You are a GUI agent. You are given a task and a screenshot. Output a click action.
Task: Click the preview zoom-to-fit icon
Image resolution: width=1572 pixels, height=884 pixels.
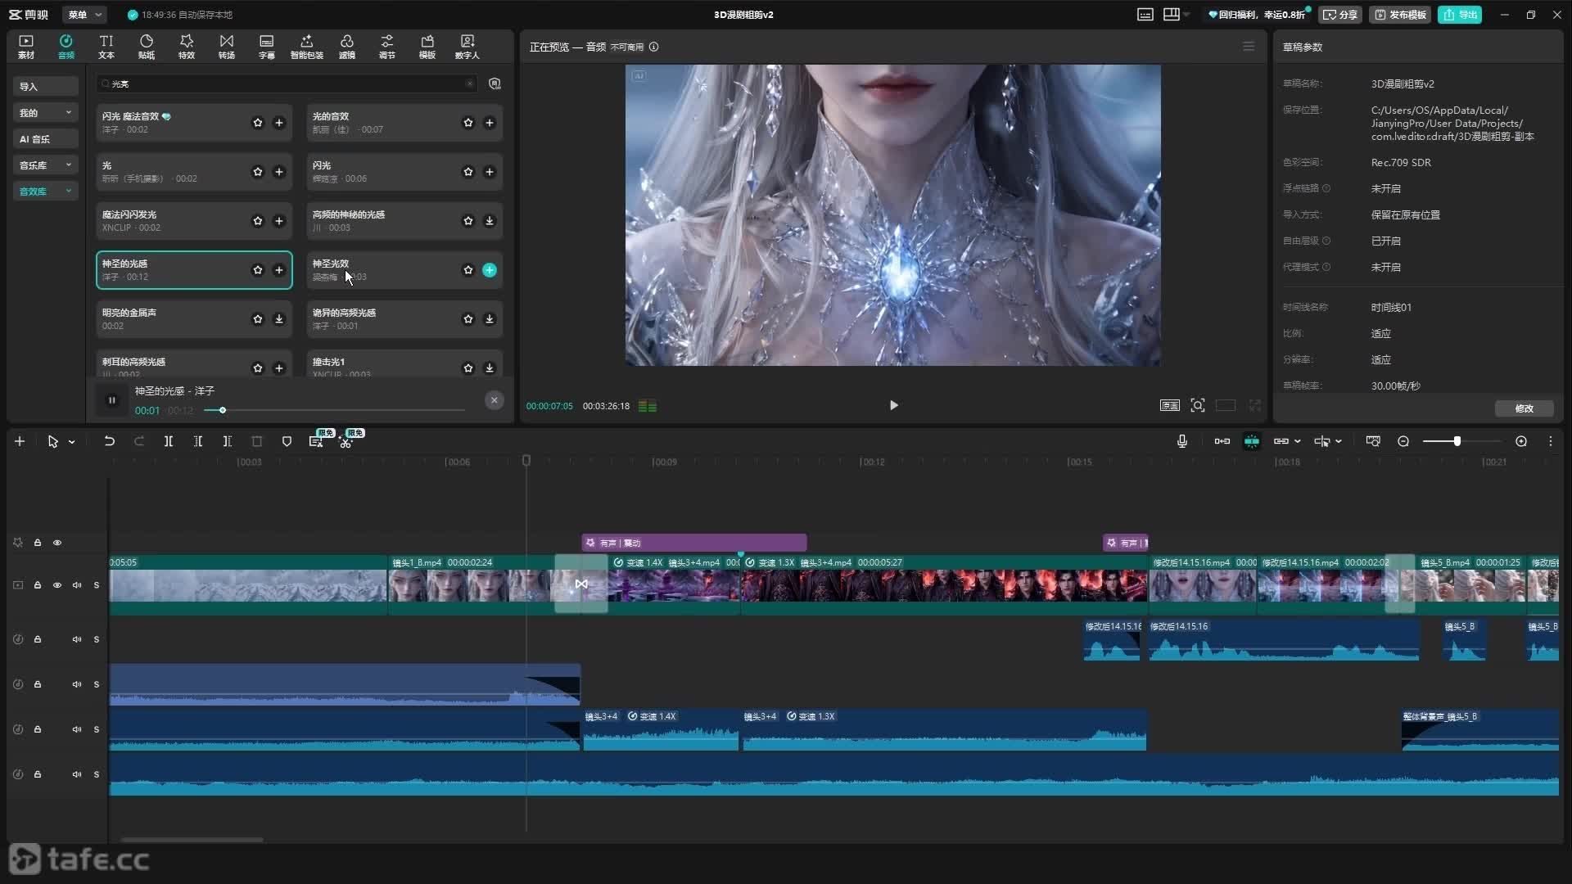[x=1198, y=405]
